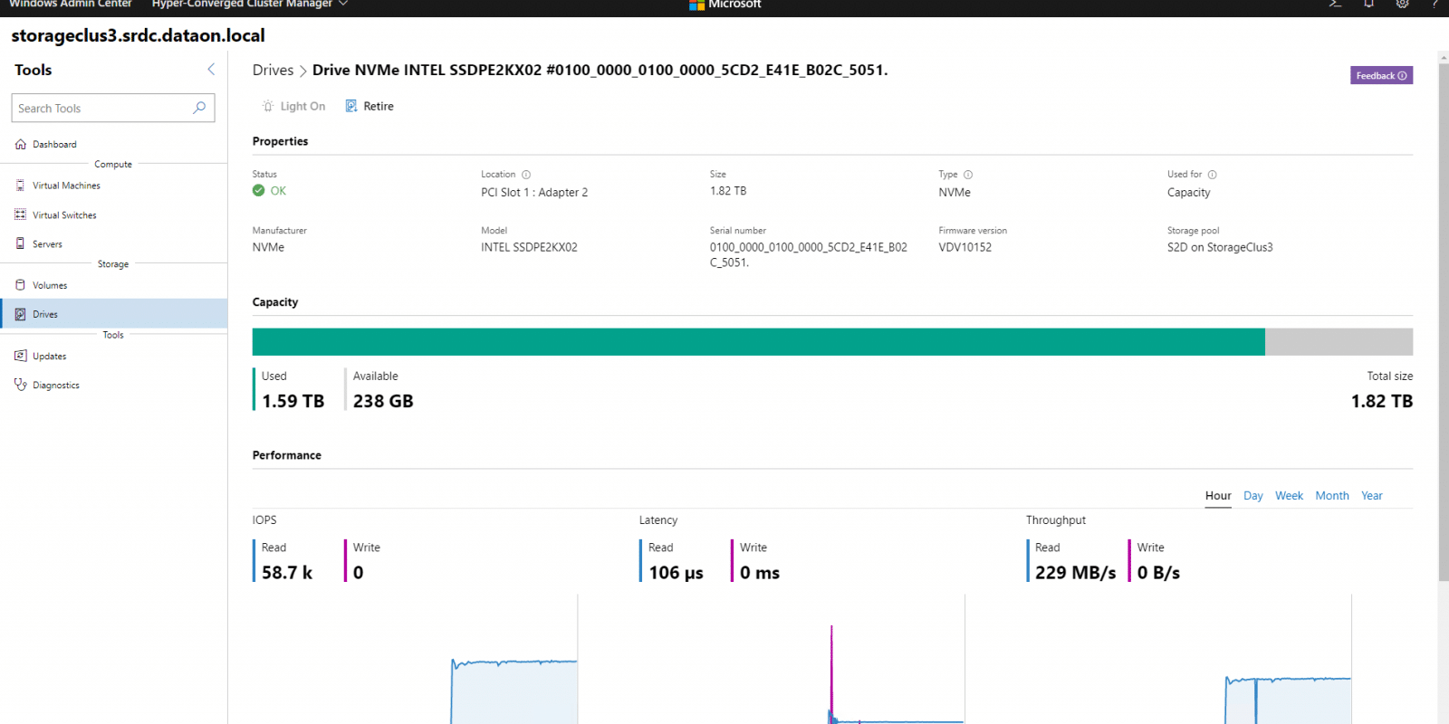Click inside the Search Tools field
Image resolution: width=1449 pixels, height=724 pixels.
[113, 108]
